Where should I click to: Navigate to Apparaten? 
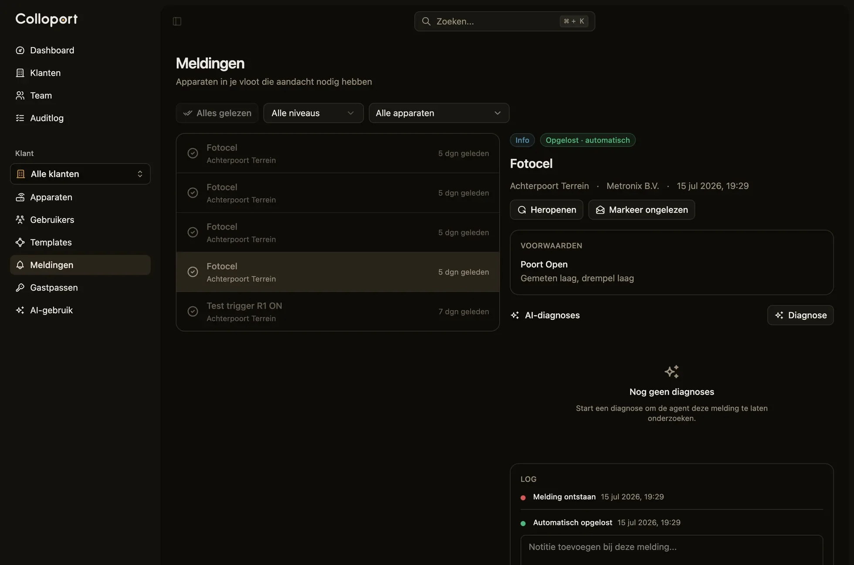(80, 197)
